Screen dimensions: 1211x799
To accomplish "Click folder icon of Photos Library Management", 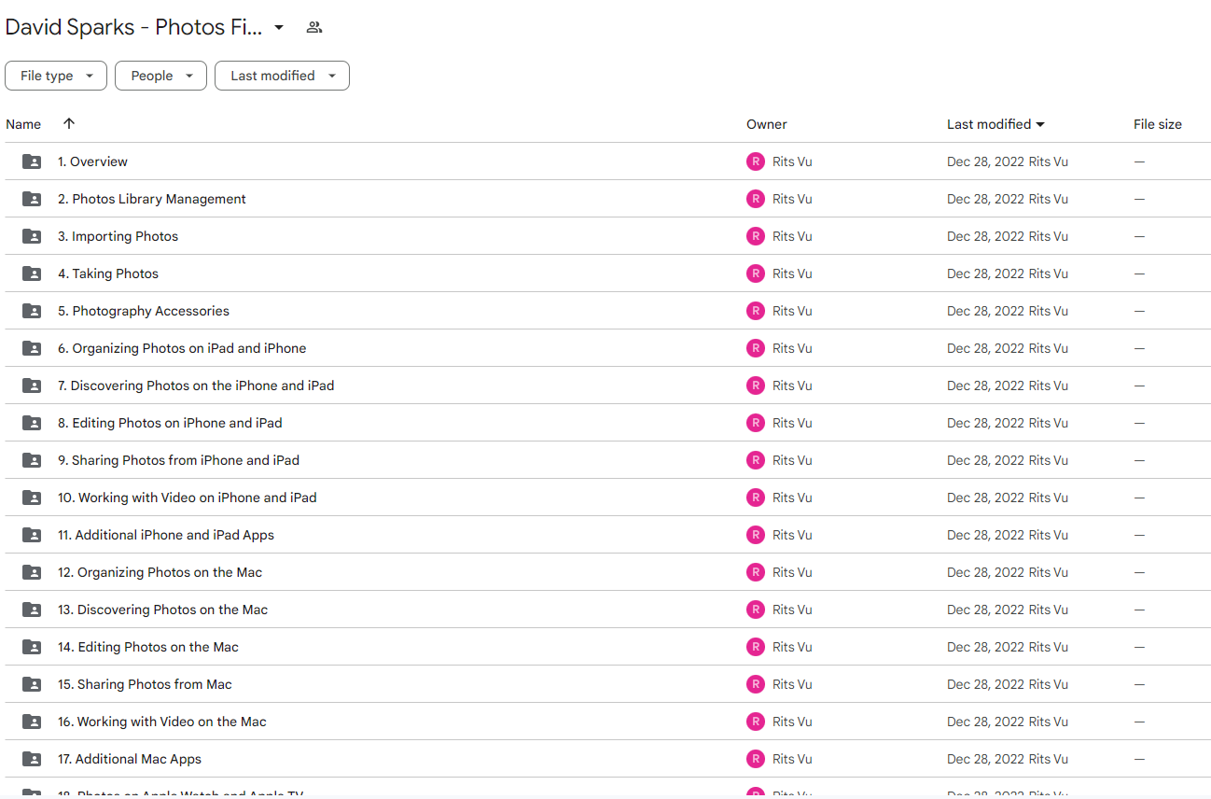I will click(32, 199).
